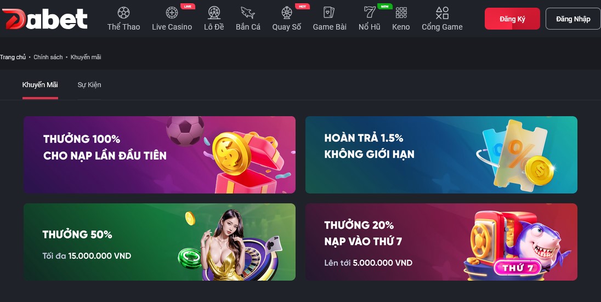
Task: Open the Hoàn Trả 1.5% promotion banner
Action: click(441, 155)
